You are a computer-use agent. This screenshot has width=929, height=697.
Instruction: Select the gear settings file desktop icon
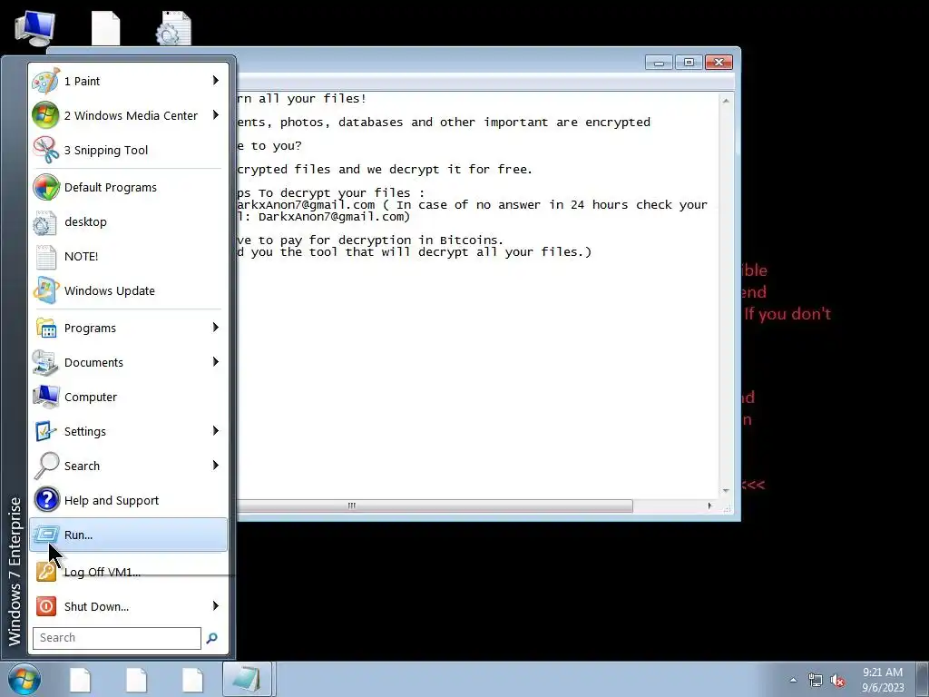(x=173, y=28)
